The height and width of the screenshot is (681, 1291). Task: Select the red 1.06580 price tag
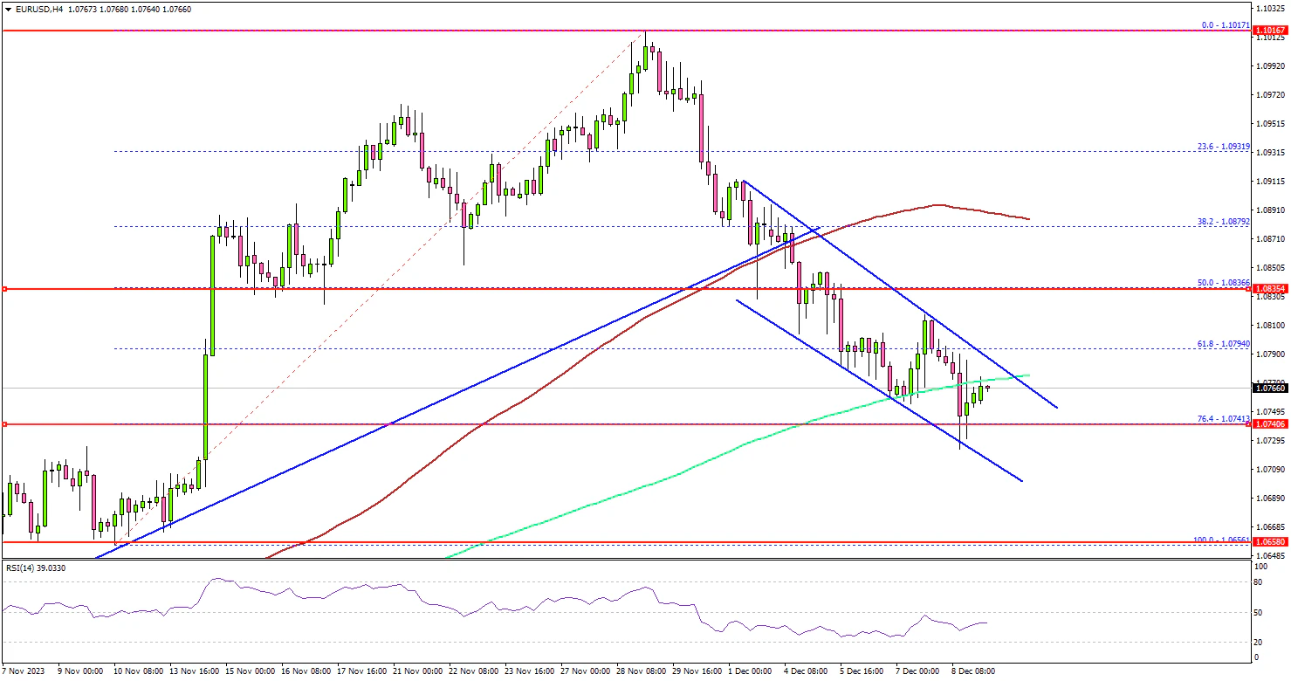[x=1271, y=542]
